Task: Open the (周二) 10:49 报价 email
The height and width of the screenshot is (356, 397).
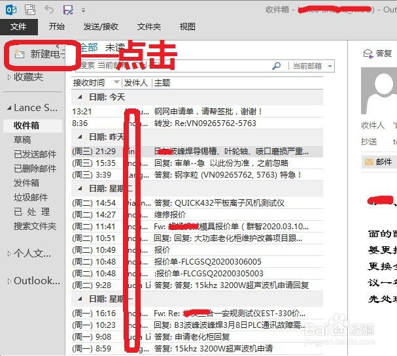Action: tap(198, 250)
